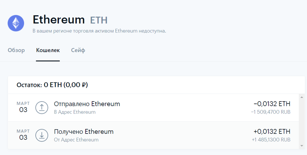The width and height of the screenshot is (307, 155).
Task: Click the date beside the Отправлено transaction
Action: point(23,107)
